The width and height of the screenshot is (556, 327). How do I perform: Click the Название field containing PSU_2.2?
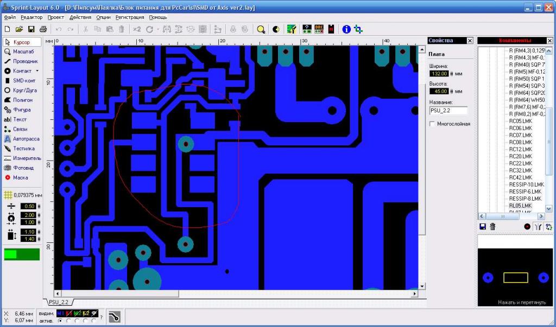(x=448, y=111)
